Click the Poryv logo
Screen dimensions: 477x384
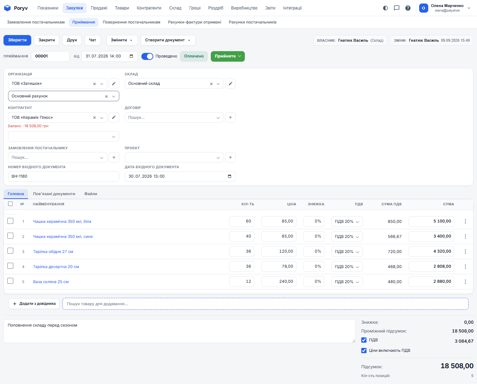tap(16, 8)
